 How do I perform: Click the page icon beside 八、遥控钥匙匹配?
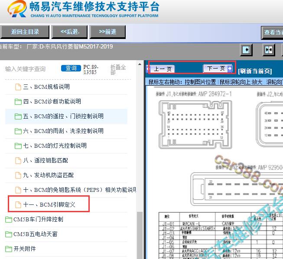point(18,161)
